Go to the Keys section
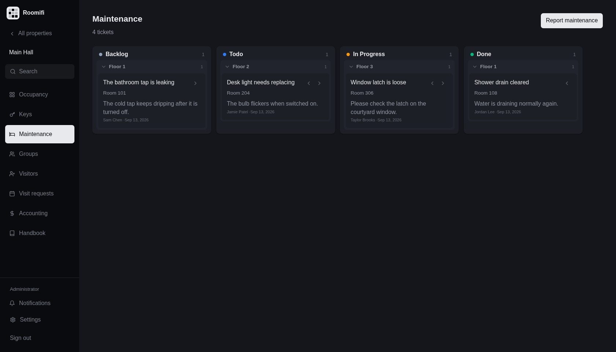The width and height of the screenshot is (616, 352). pyautogui.click(x=40, y=114)
